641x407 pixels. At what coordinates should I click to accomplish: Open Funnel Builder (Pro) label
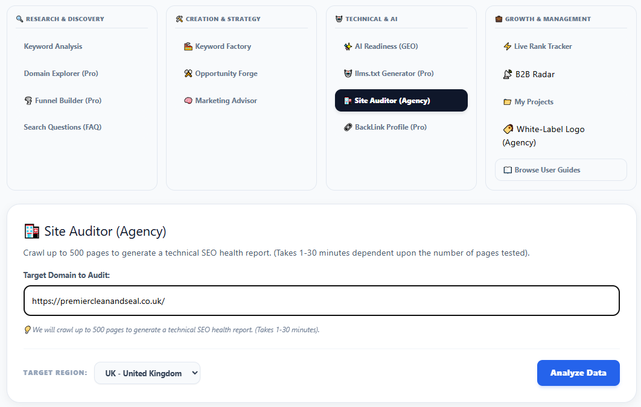click(68, 101)
